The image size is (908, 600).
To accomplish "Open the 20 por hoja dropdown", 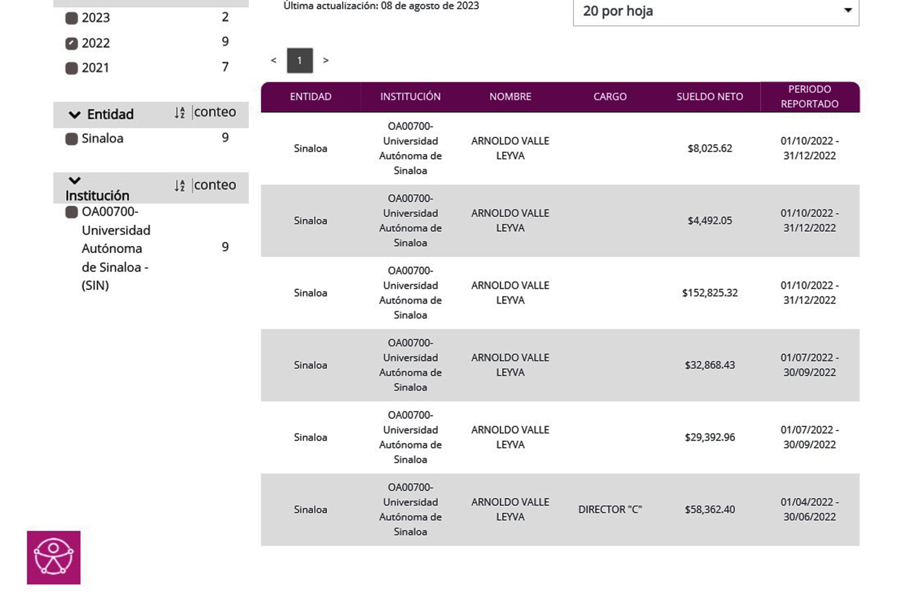I will [x=716, y=11].
